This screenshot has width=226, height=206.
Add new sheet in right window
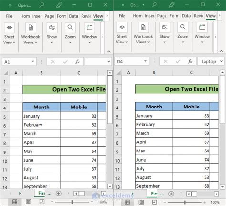coord(171,194)
